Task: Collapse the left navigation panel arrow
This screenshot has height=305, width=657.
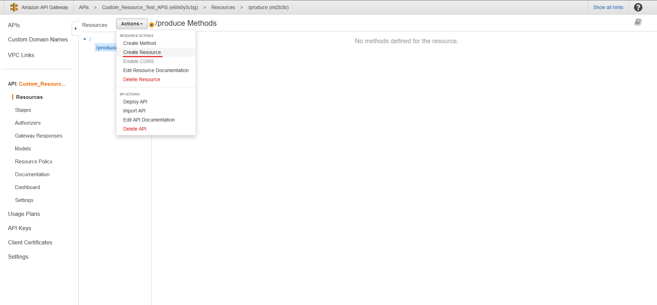Action: [75, 29]
